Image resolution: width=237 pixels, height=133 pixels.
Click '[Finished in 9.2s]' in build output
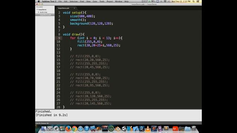(x=51, y=115)
